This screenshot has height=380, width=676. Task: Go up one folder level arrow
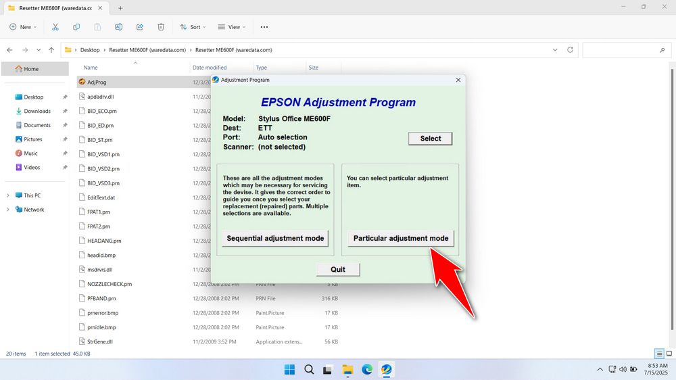(51, 50)
